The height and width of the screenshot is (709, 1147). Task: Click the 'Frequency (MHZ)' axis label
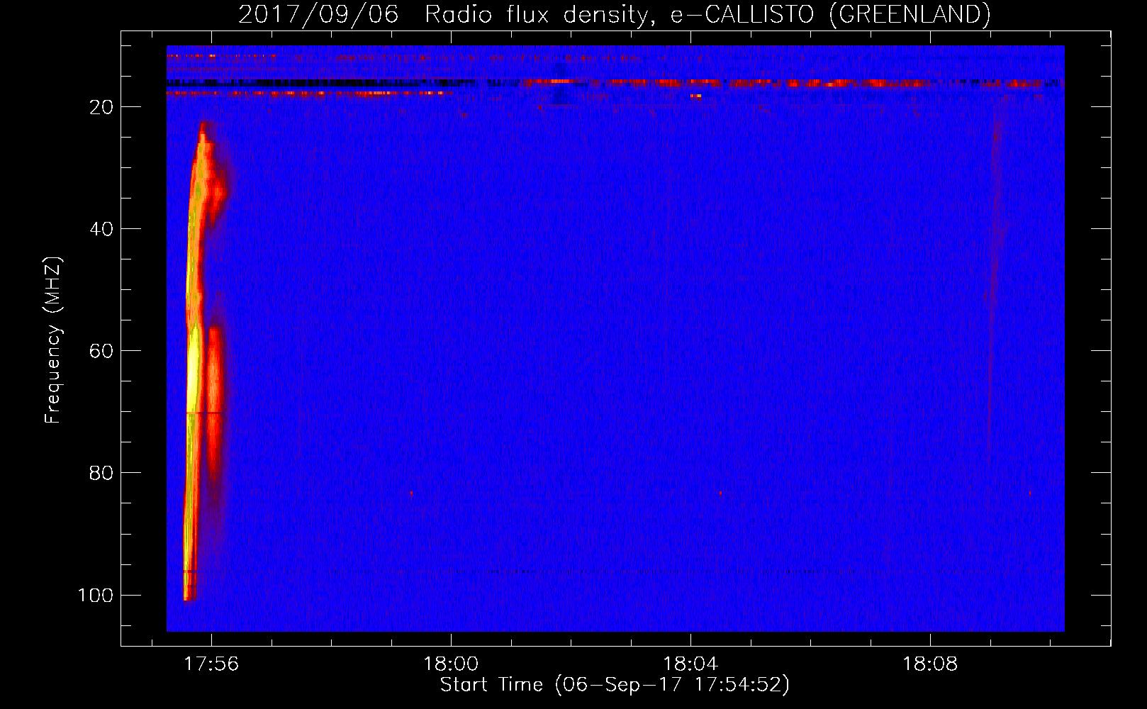[x=53, y=340]
